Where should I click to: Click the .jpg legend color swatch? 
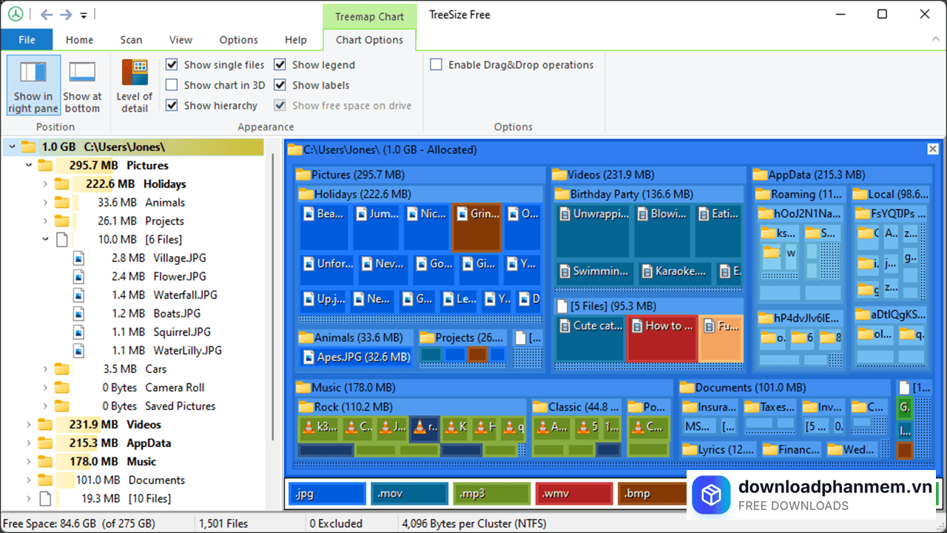[x=326, y=493]
